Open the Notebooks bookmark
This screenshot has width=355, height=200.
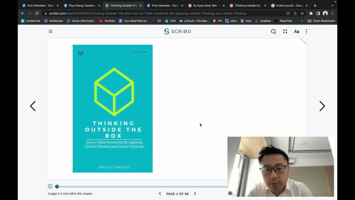[x=53, y=21]
